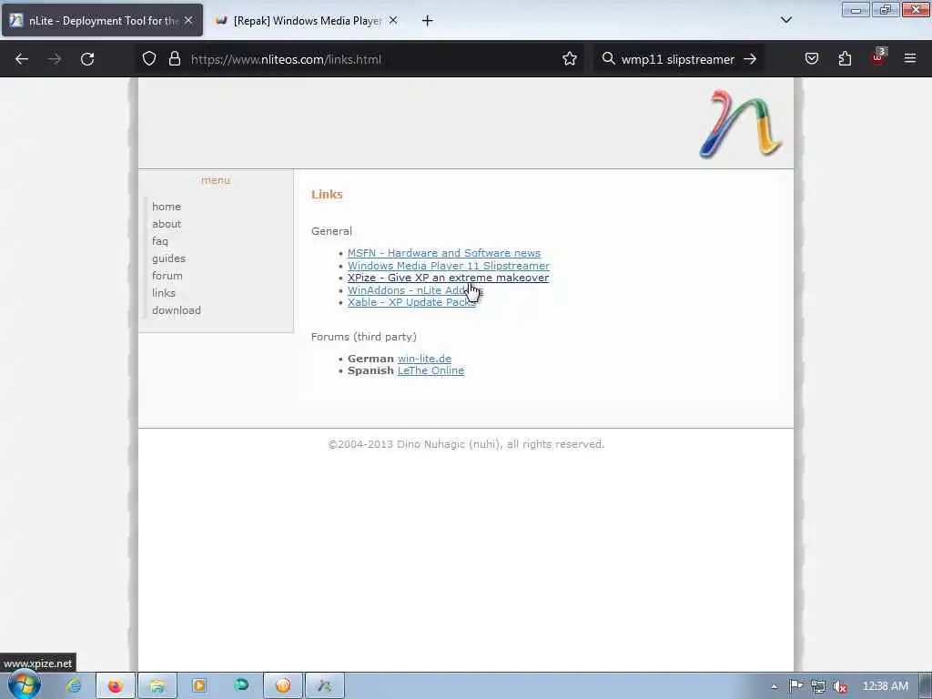Image resolution: width=932 pixels, height=699 pixels.
Task: Open the uBlock extension icon with badge
Action: click(878, 57)
